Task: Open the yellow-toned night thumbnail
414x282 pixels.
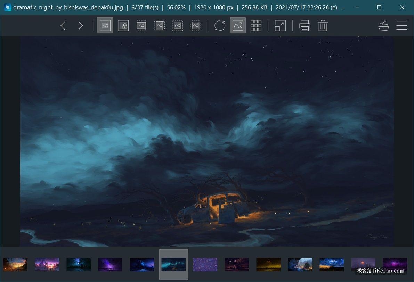Action: tap(268, 265)
